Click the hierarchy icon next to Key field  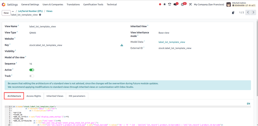click(x=122, y=45)
